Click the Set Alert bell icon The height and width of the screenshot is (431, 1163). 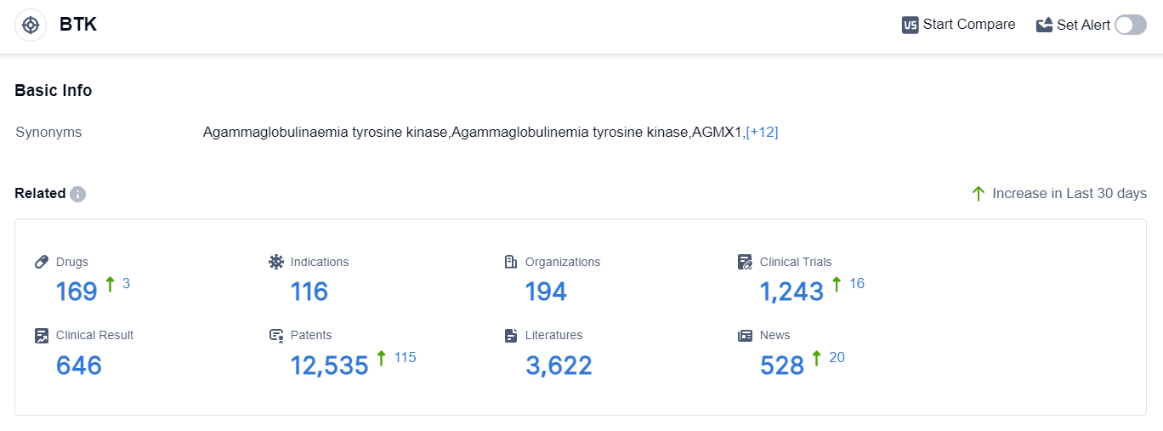1044,25
